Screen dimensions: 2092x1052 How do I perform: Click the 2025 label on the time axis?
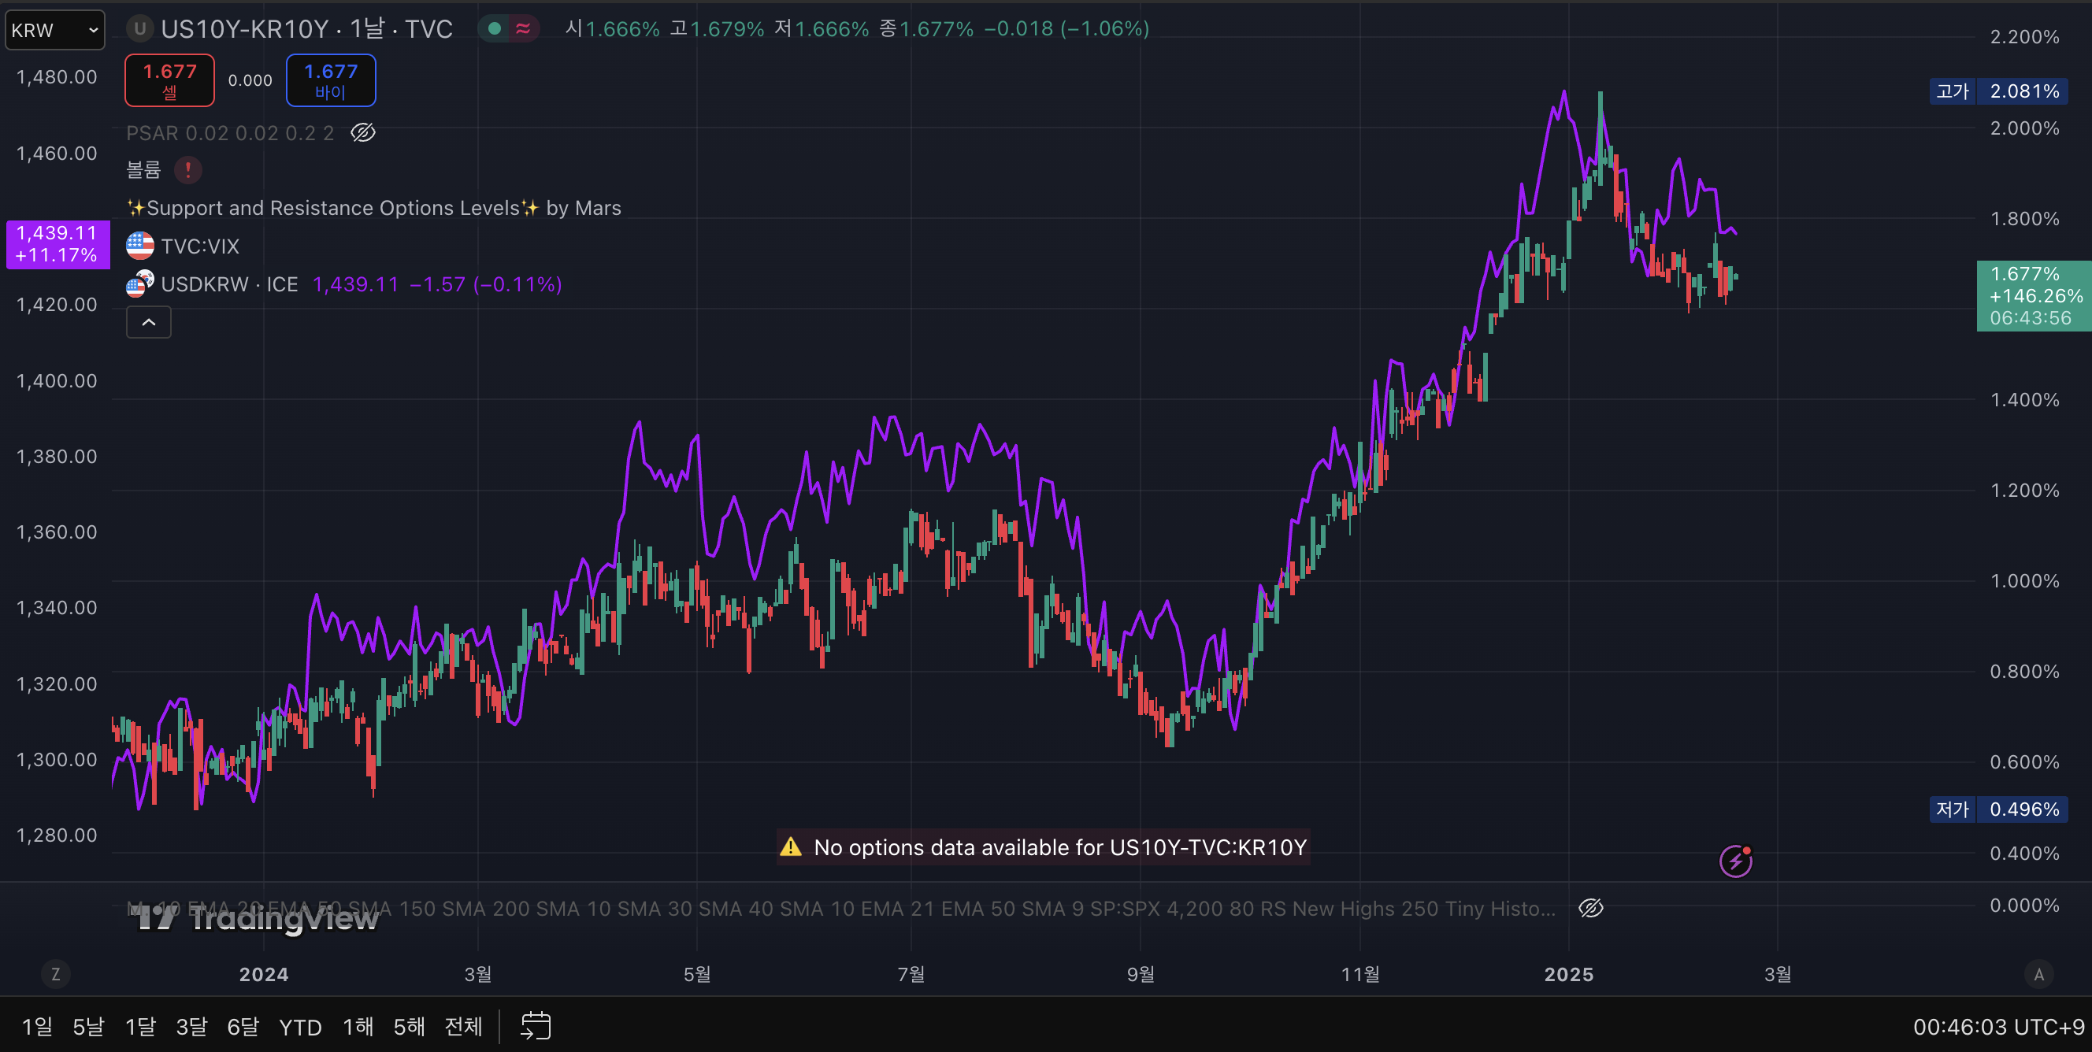[x=1569, y=974]
